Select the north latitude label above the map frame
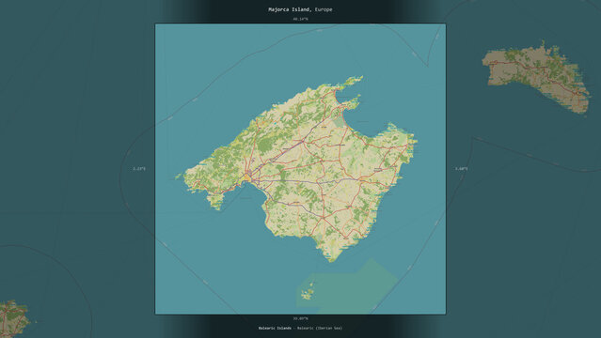Screen dimensions: 601x338 click(x=300, y=19)
